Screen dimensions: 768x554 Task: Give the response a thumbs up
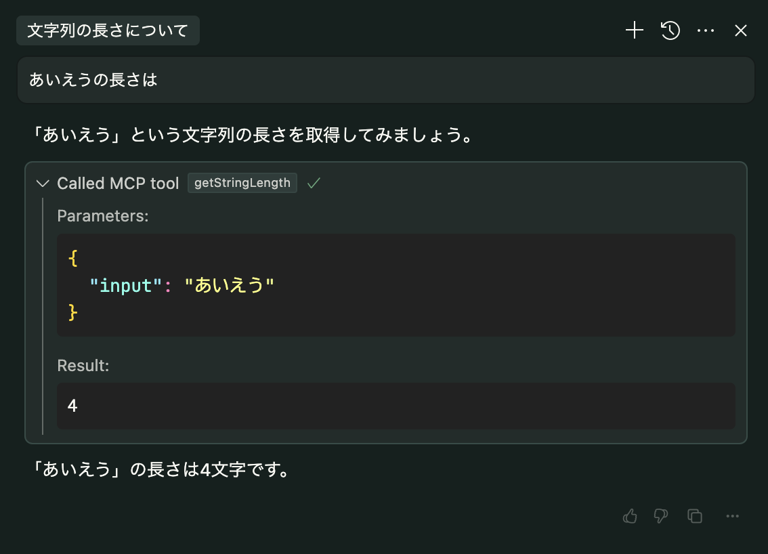(x=630, y=516)
